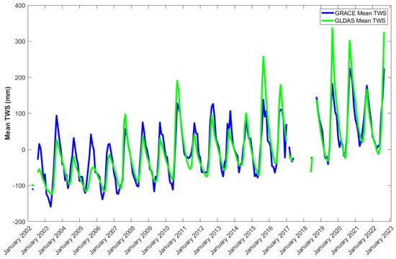Click the short green segment in 2018 gap

pos(312,164)
